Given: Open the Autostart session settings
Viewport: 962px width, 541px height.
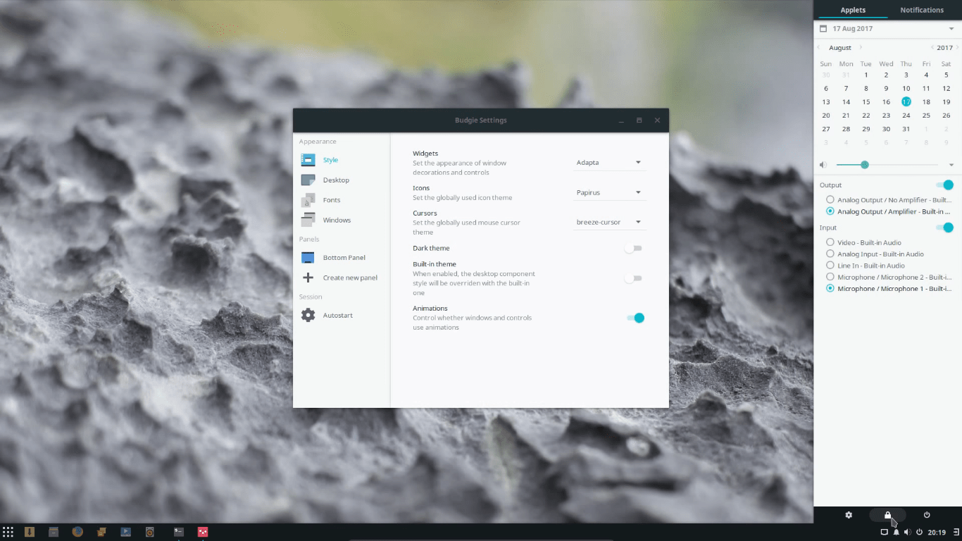Looking at the screenshot, I should tap(342, 316).
